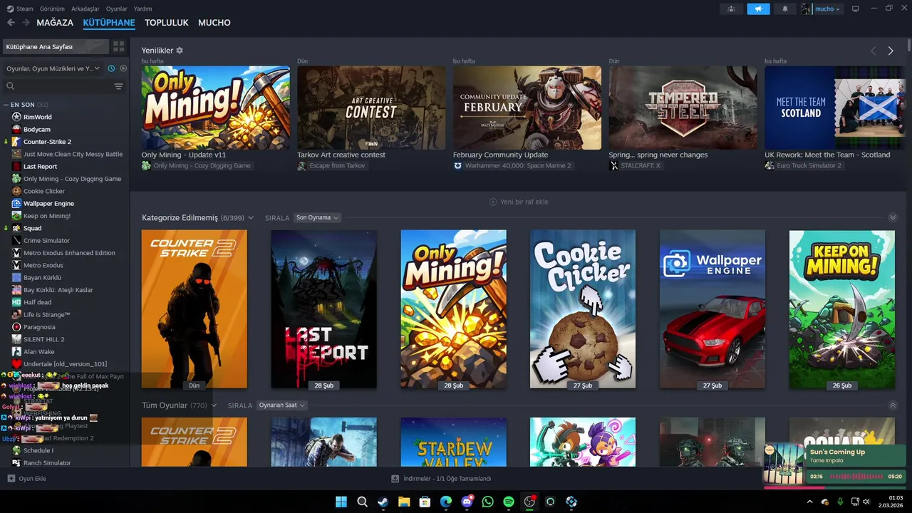Open the friends and chat icon
This screenshot has height=513, width=912.
(x=731, y=9)
